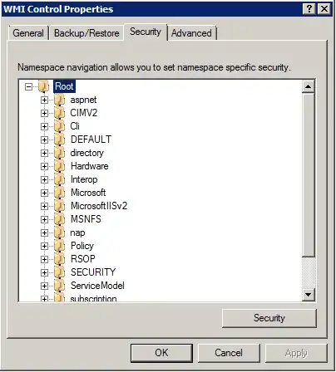Expand the ServiceModel namespace node
Image resolution: width=336 pixels, height=372 pixels.
click(x=44, y=286)
